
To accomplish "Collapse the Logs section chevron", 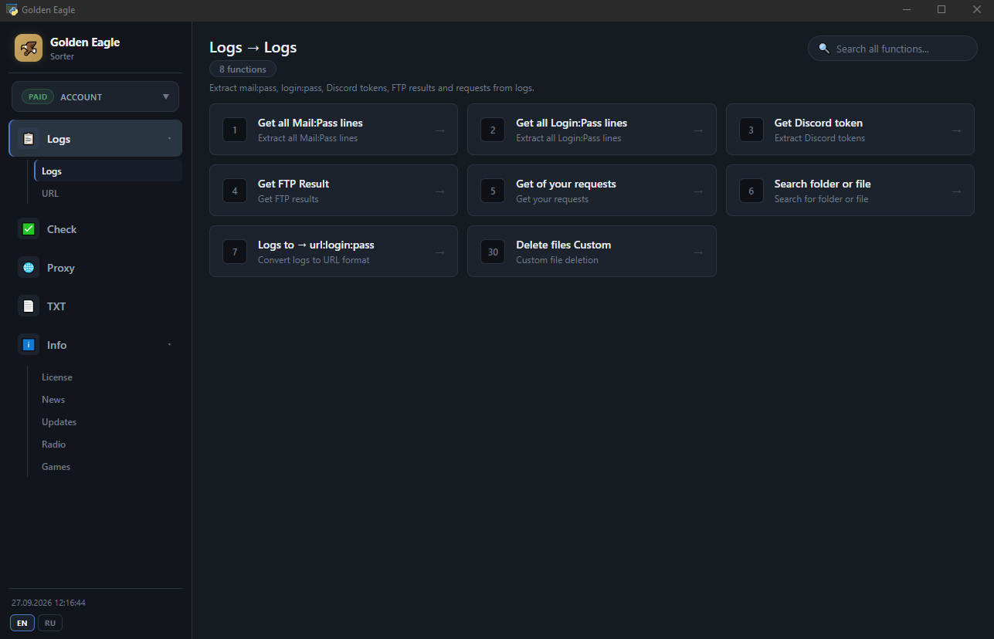I will tap(169, 139).
